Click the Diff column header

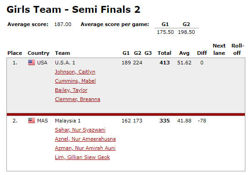202,53
